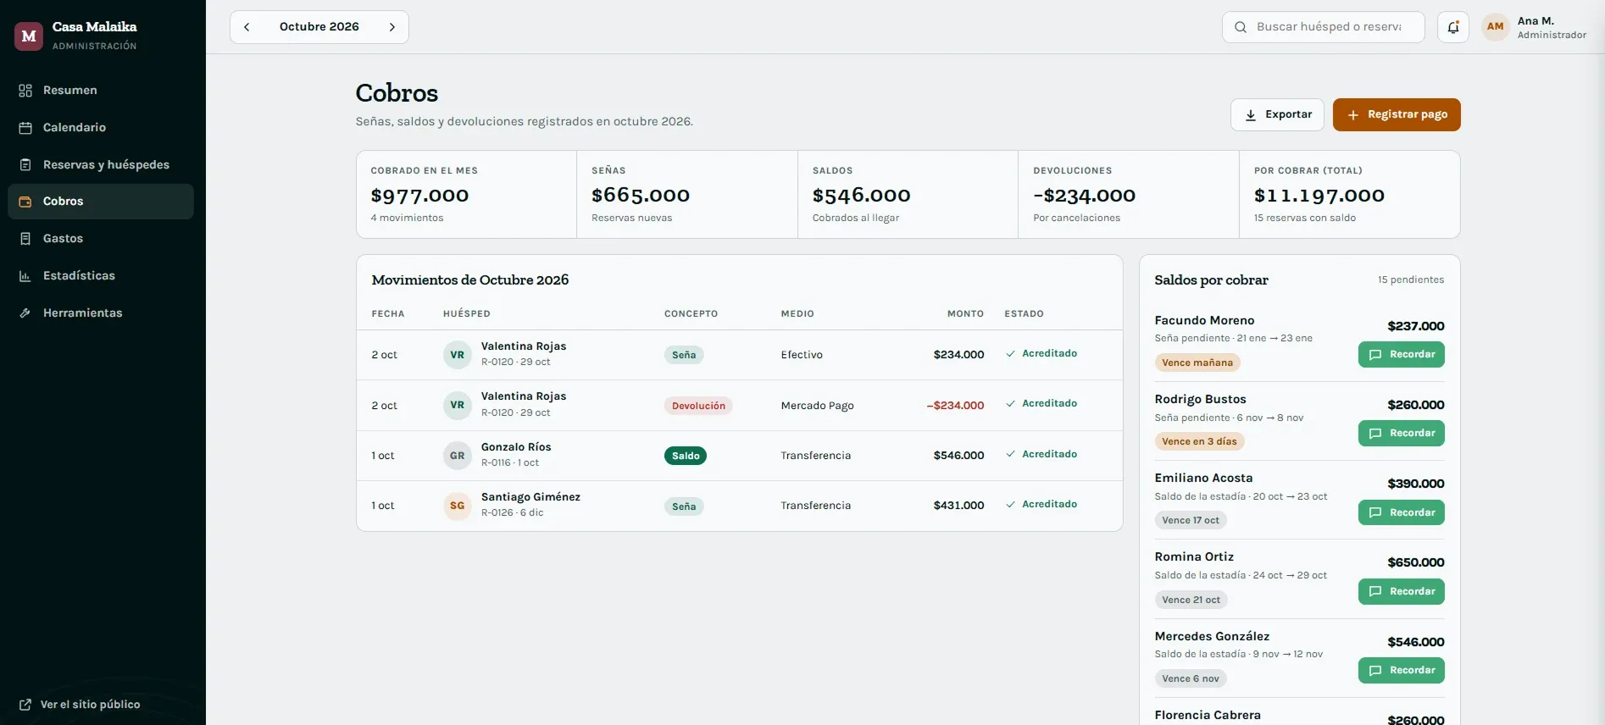
Task: Click the external link icon by Ver el sitio público
Action: click(25, 705)
